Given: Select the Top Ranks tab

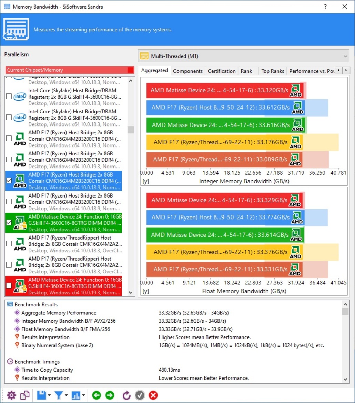Looking at the screenshot, I should tap(273, 71).
